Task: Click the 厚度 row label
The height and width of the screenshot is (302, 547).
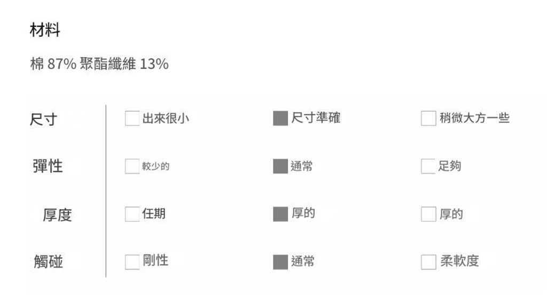Action: (57, 215)
